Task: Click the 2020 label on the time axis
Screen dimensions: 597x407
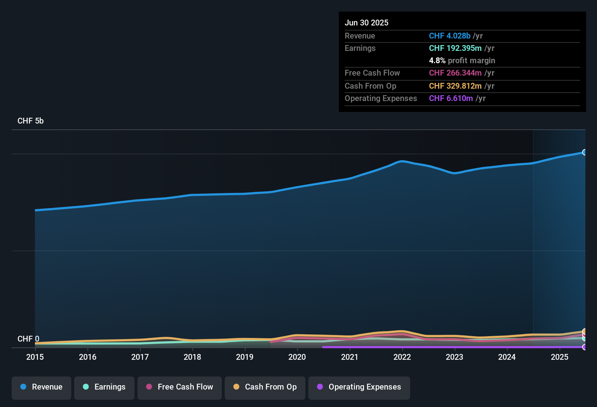Action: coord(297,357)
